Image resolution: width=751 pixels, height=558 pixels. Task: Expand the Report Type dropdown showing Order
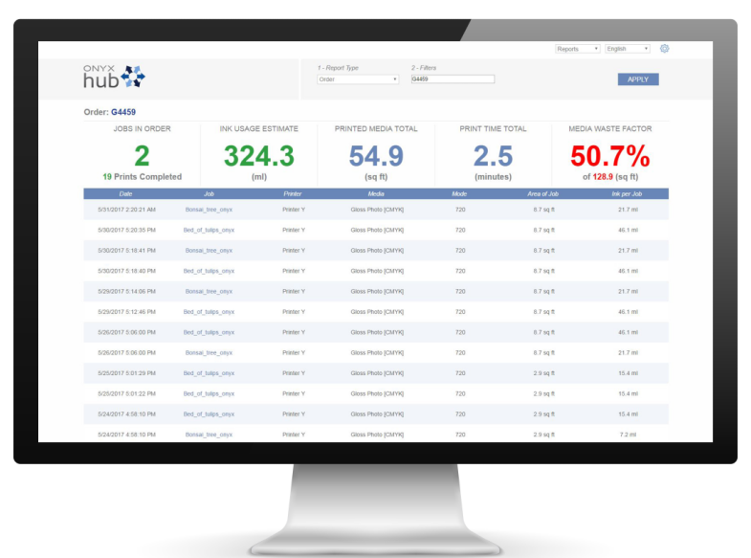coord(357,79)
